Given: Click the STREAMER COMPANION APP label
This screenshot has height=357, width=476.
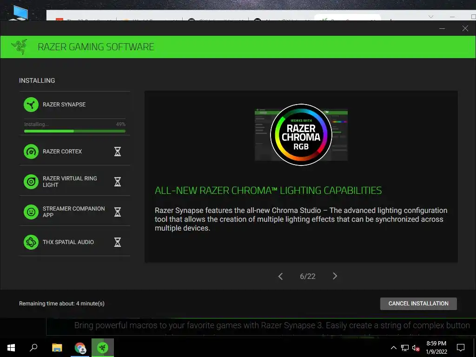Looking at the screenshot, I should [x=74, y=212].
